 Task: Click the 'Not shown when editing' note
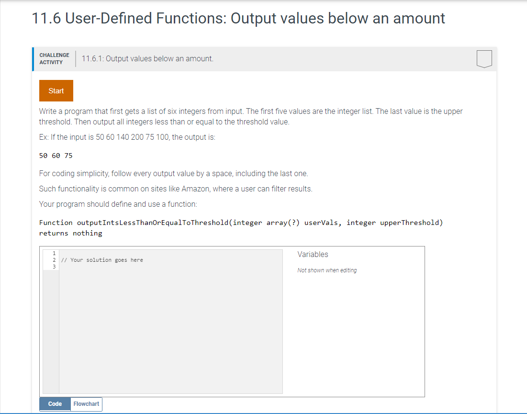point(327,270)
